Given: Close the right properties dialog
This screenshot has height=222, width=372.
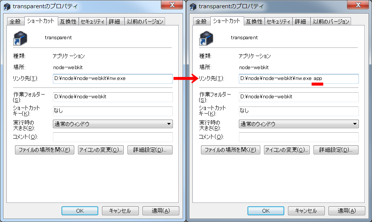Looking at the screenshot, I should click(x=358, y=5).
